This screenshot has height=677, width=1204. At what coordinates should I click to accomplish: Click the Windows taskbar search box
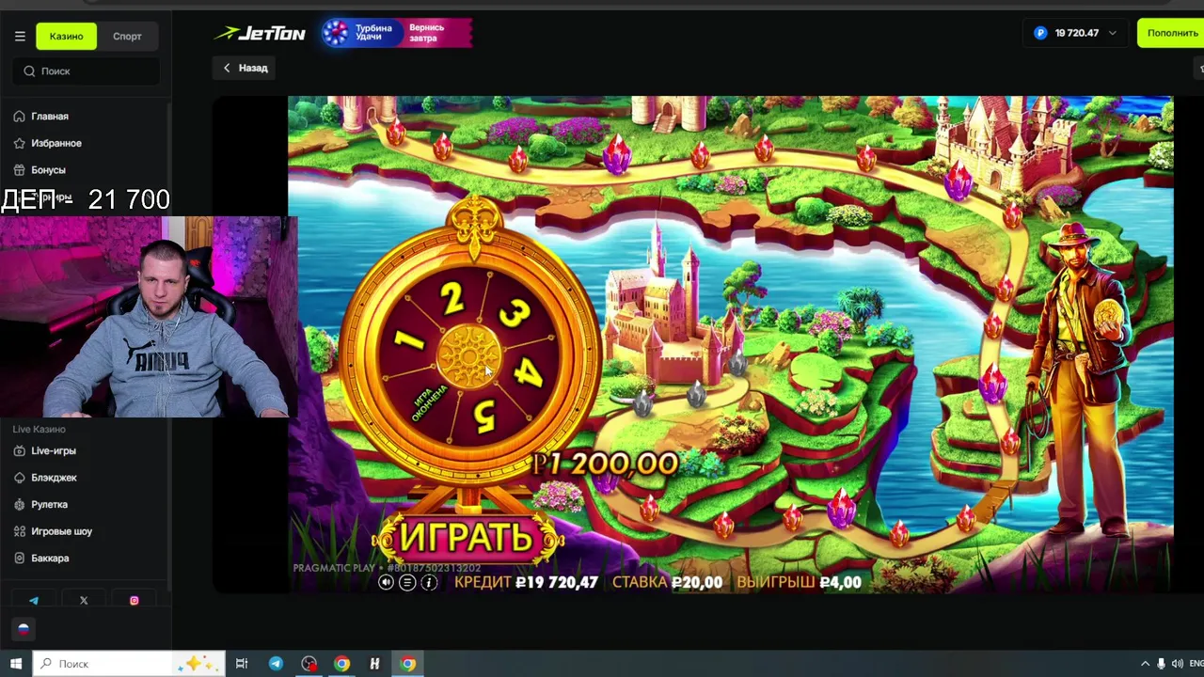[x=130, y=664]
